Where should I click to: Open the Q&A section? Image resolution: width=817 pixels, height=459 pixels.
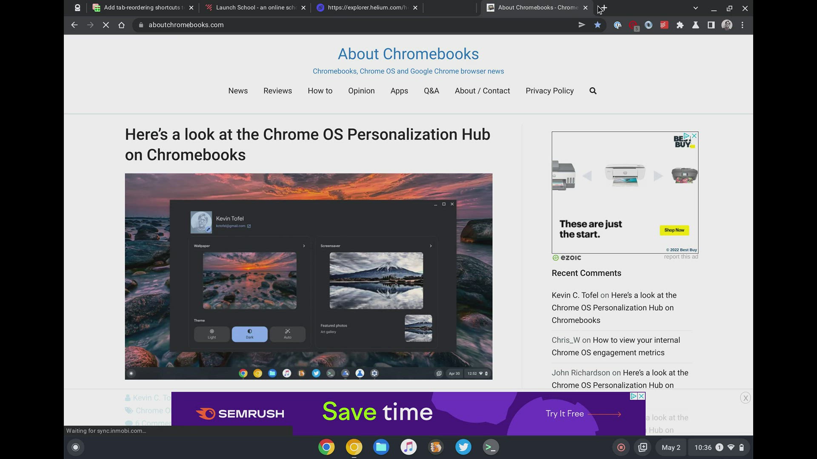[431, 91]
